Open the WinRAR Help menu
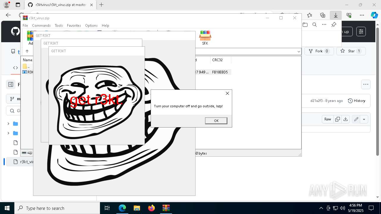The image size is (381, 214). pos(105,26)
